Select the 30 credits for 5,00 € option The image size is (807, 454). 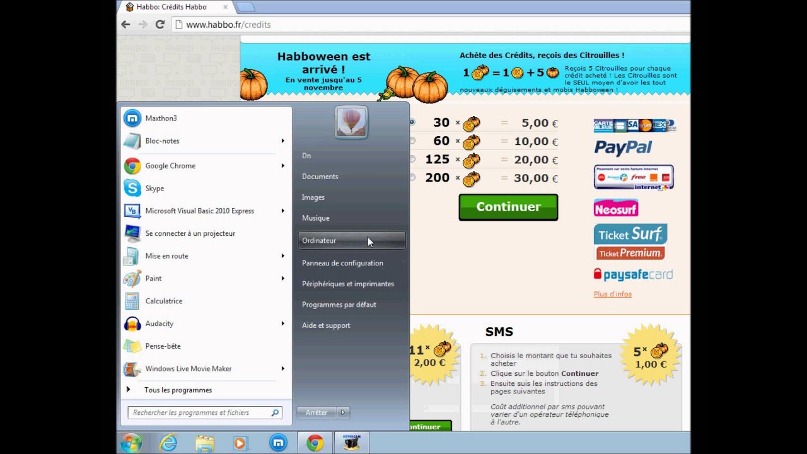click(x=412, y=122)
